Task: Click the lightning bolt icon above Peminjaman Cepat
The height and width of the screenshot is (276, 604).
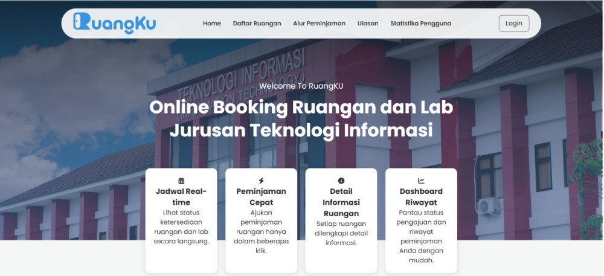Action: [261, 181]
